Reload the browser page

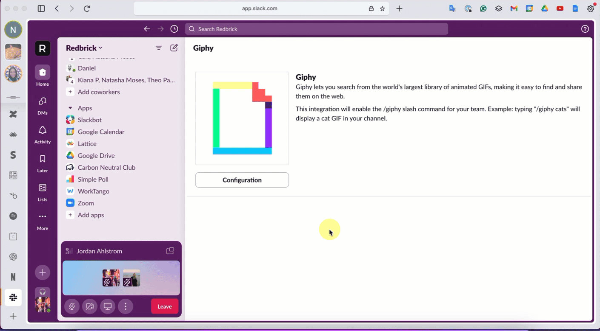point(87,8)
